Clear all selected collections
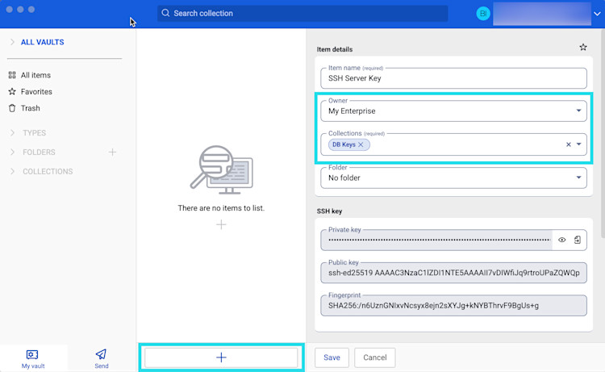This screenshot has width=605, height=372. pyautogui.click(x=568, y=144)
